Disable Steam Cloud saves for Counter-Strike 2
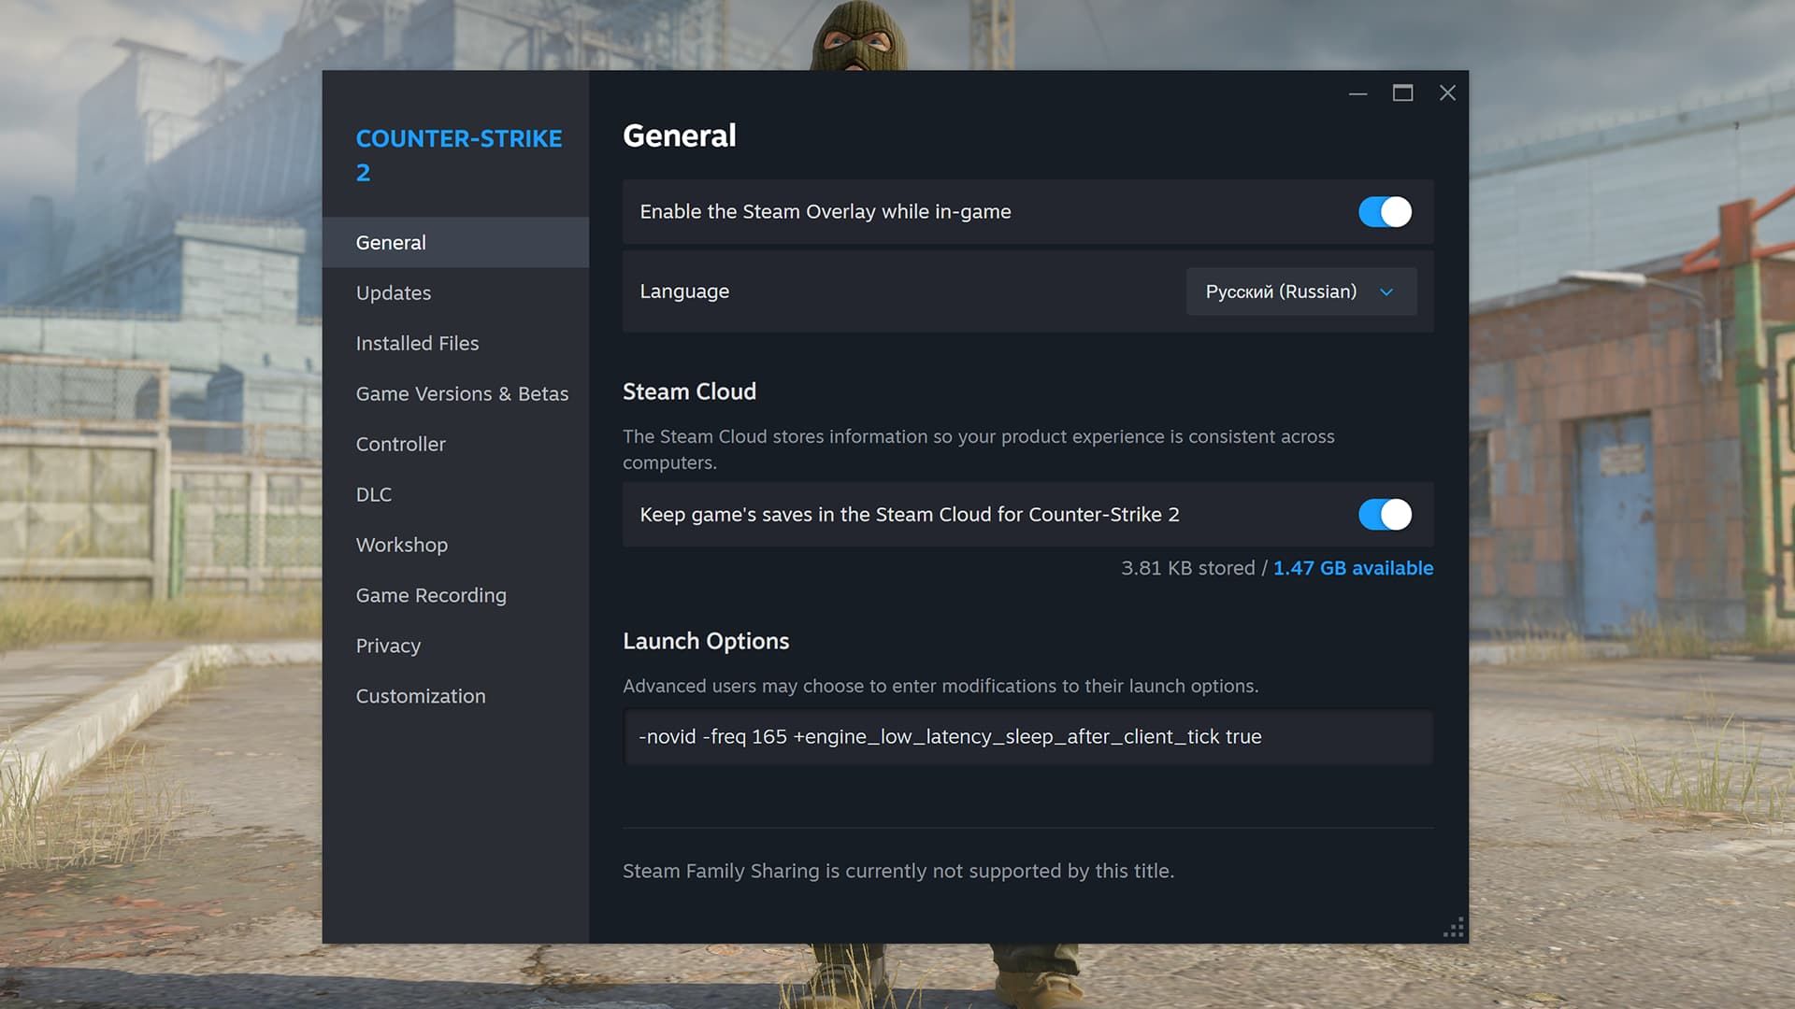This screenshot has width=1795, height=1009. click(1385, 515)
